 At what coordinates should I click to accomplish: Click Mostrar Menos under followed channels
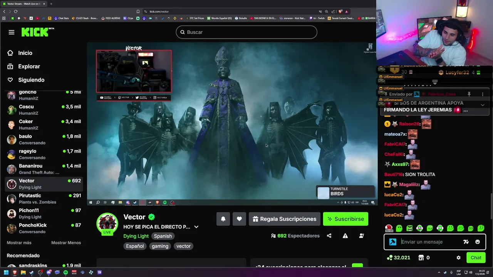(66, 243)
